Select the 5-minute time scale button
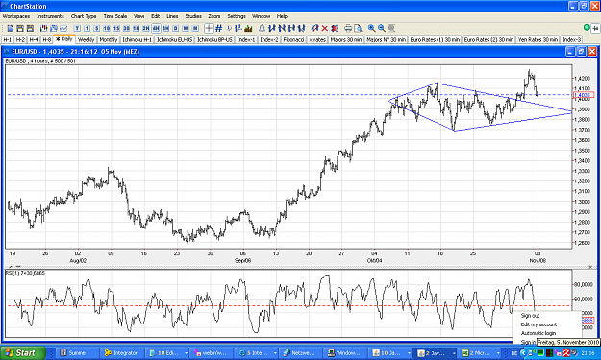Viewport: 601px width, 360px height. pyautogui.click(x=96, y=28)
